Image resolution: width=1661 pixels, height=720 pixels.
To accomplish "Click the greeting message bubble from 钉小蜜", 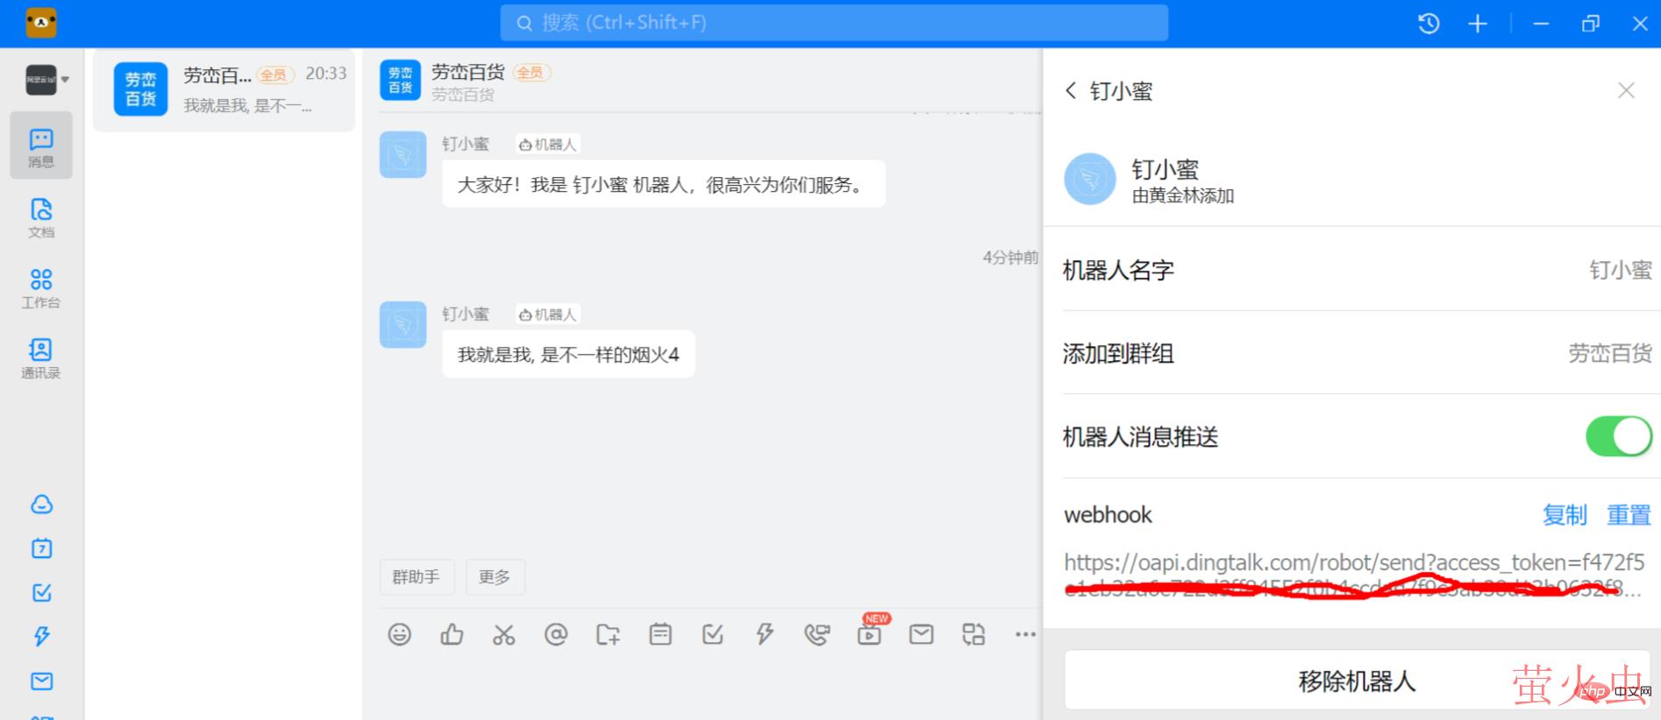I will [x=663, y=184].
